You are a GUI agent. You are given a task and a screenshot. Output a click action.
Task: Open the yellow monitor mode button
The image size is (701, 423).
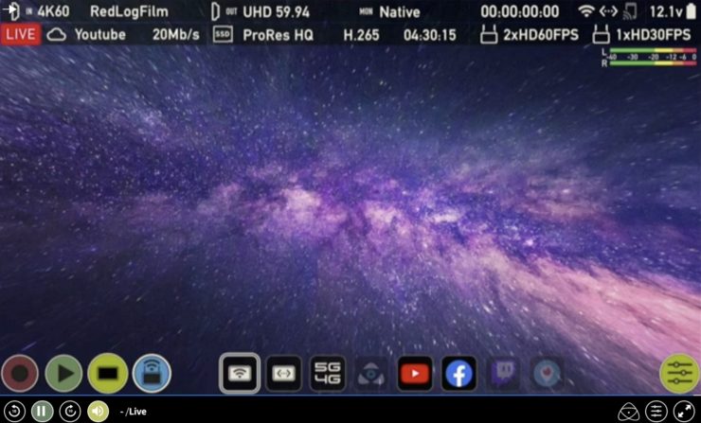[x=107, y=373]
